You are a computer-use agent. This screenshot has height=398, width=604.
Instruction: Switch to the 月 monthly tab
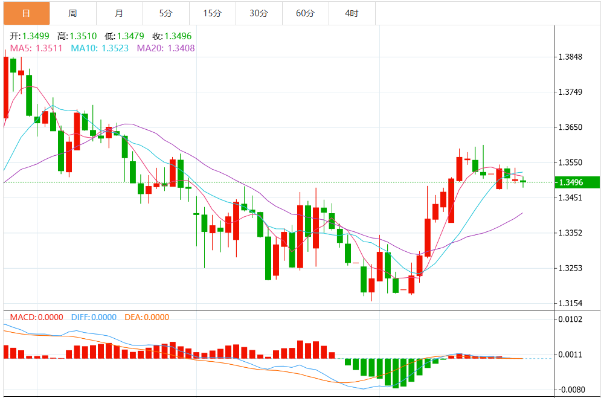click(x=120, y=13)
